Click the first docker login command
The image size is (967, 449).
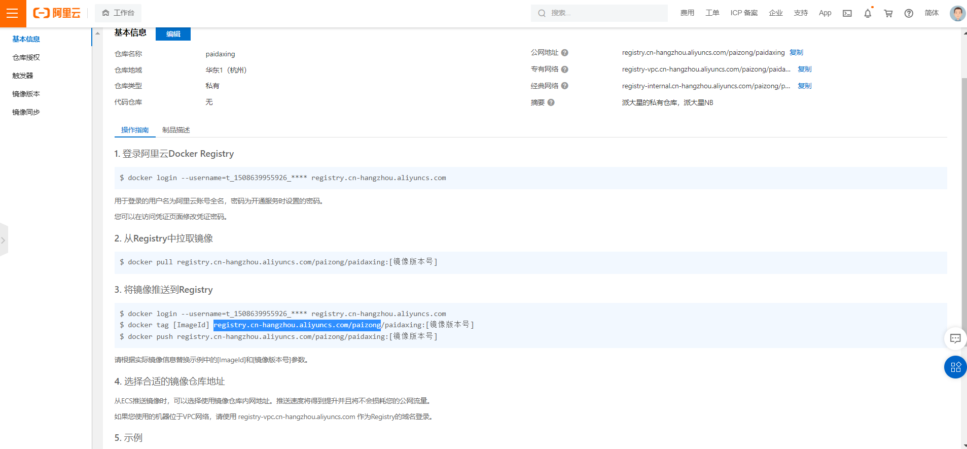(x=283, y=178)
